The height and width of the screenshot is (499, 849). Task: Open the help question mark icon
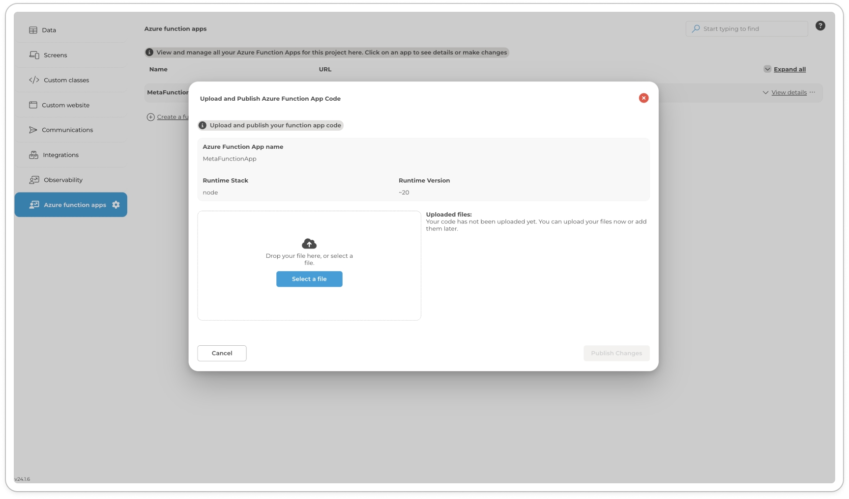tap(820, 26)
